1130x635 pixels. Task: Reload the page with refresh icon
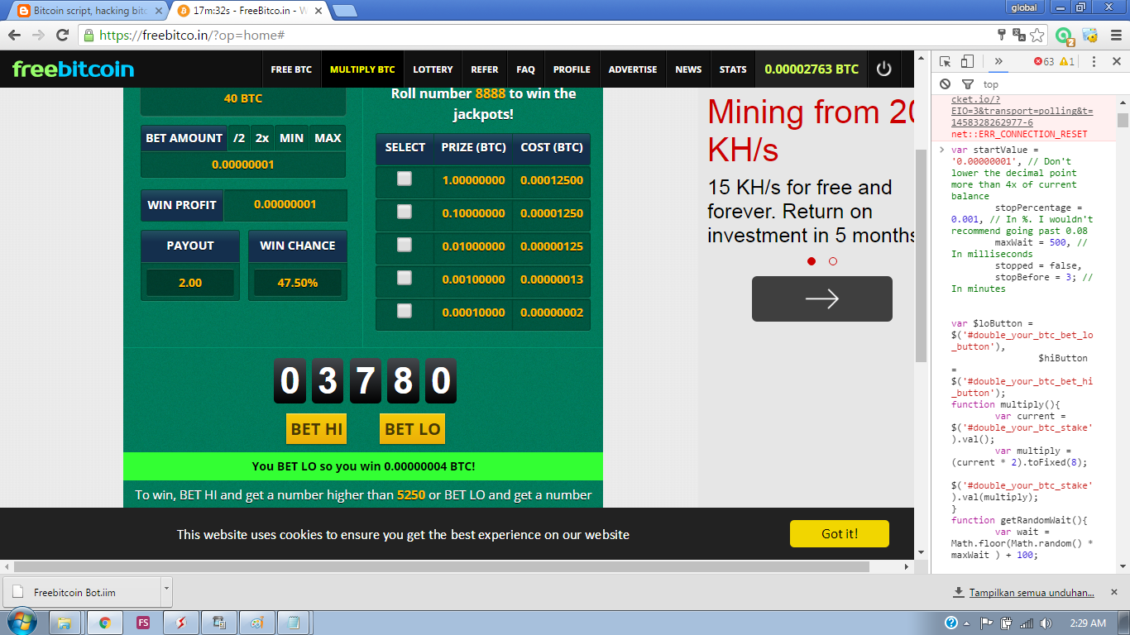point(62,36)
